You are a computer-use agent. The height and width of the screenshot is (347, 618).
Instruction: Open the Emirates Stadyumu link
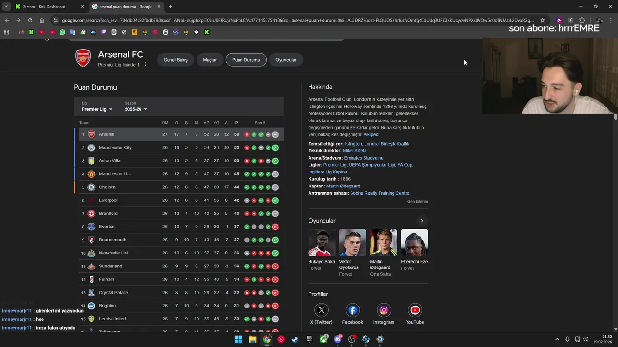(x=364, y=158)
